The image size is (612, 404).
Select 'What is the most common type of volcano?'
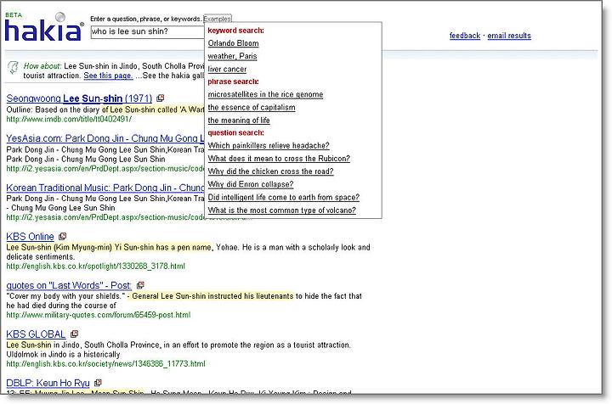(x=282, y=210)
